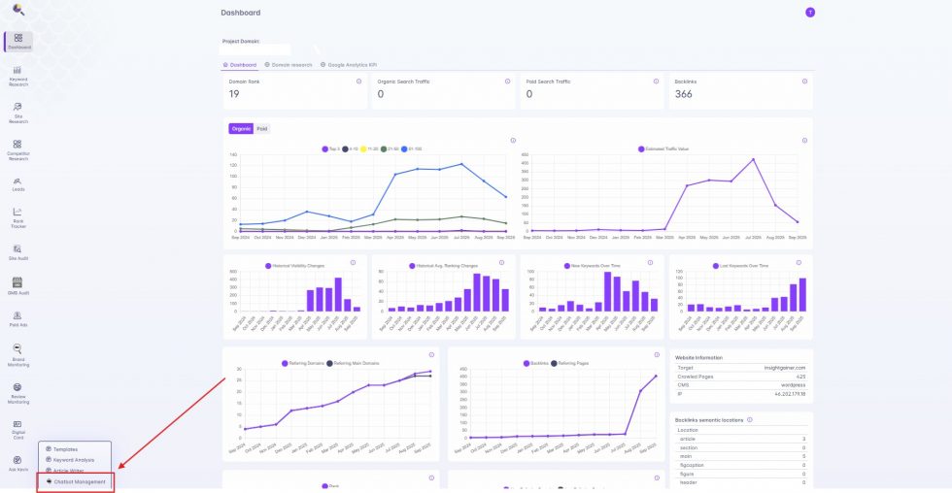Click info icon on Historical Avg. Ranking Changes chart
This screenshot has width=952, height=493.
pyautogui.click(x=501, y=263)
